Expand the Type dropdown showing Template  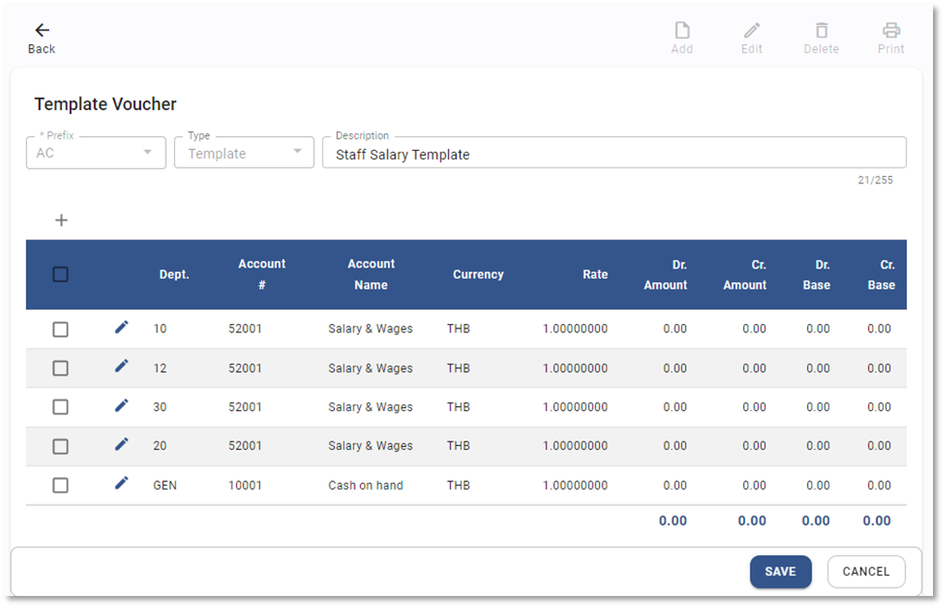click(244, 153)
